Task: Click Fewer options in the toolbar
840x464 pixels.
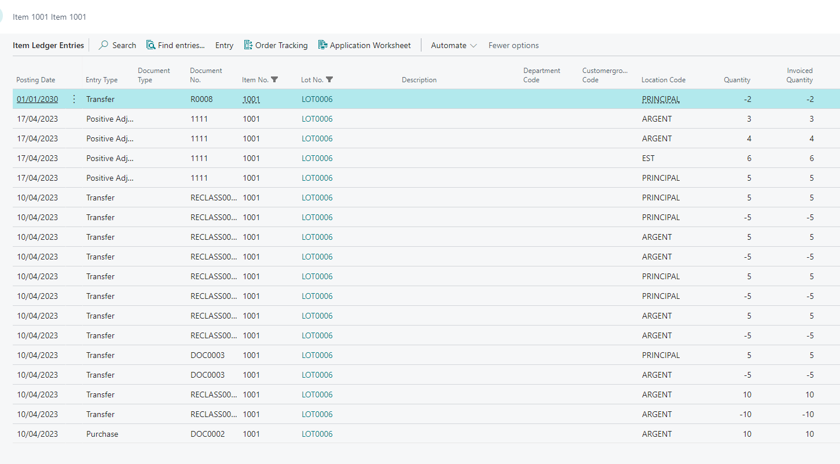Action: coord(513,45)
